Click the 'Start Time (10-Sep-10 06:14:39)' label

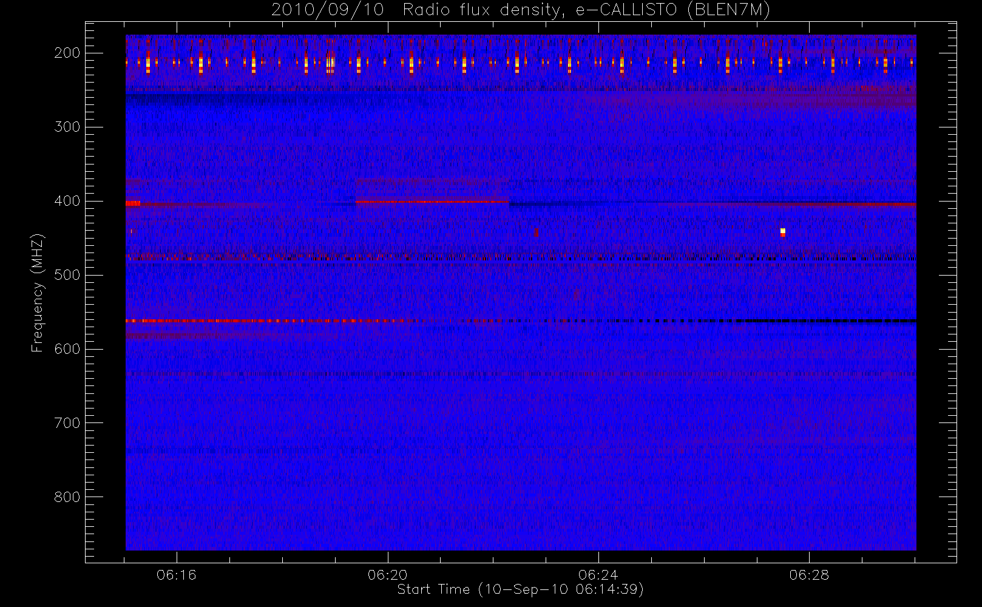(x=520, y=589)
